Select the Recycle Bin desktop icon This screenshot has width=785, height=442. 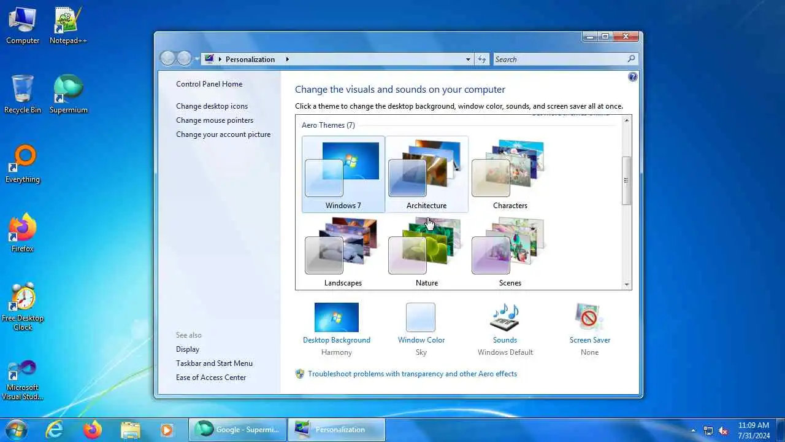23,95
